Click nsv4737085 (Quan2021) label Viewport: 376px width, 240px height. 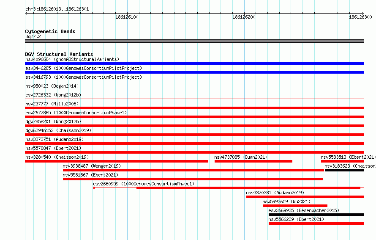pyautogui.click(x=241, y=157)
